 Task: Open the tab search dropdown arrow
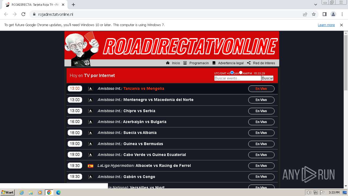click(316, 5)
